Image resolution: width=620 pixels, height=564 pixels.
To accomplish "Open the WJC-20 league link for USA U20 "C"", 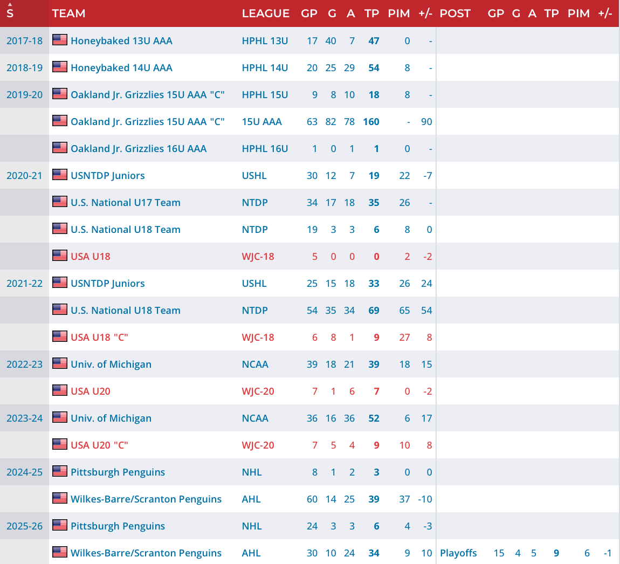I will tap(258, 445).
